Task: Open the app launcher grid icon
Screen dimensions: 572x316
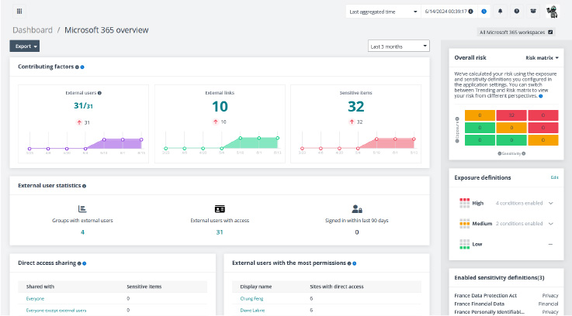Action: [19, 12]
